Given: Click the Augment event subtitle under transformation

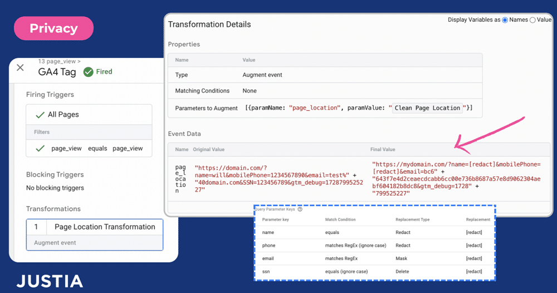Looking at the screenshot, I should 55,243.
